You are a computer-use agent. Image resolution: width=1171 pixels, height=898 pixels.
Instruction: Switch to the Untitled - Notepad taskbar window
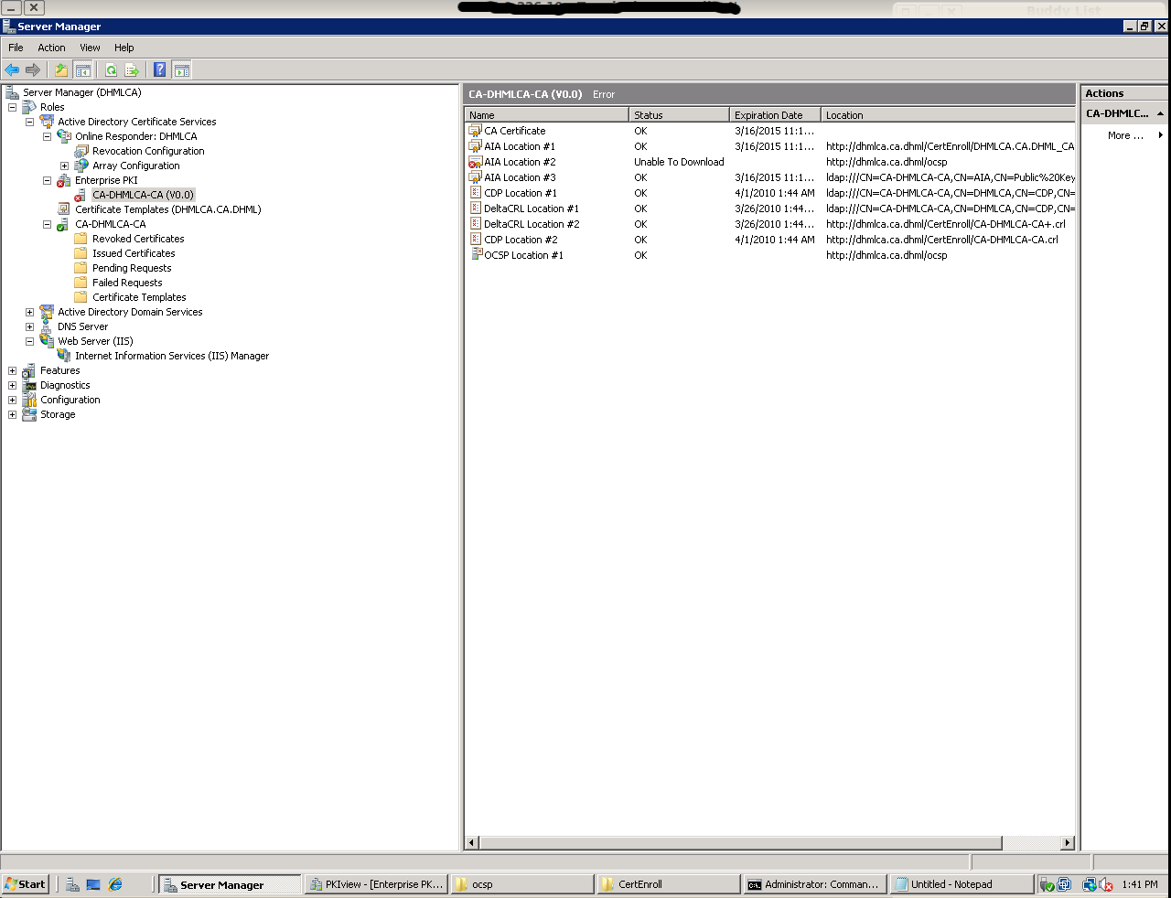click(x=961, y=884)
